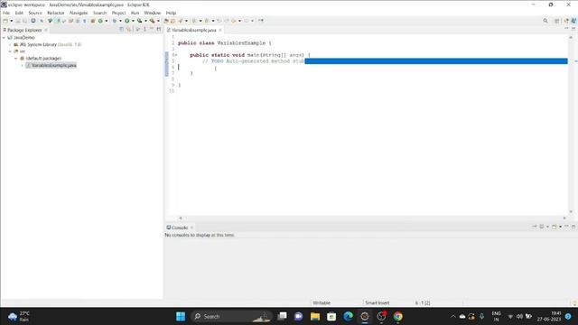Screen dimensions: 578x325
Task: Close the Console view tab
Action: click(192, 227)
